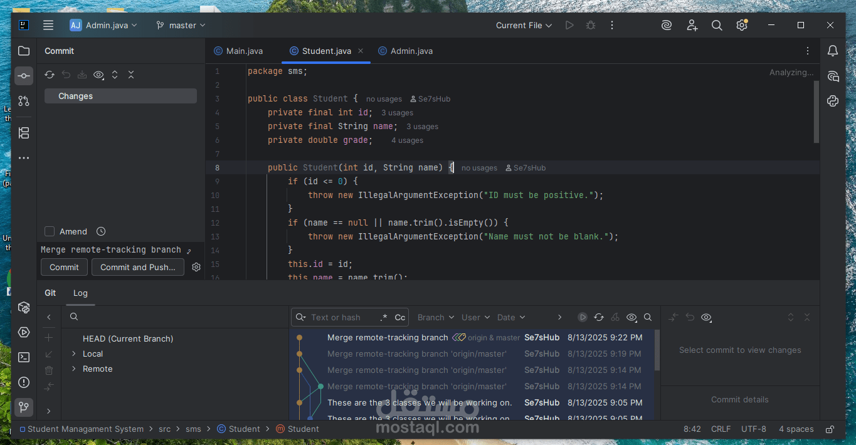This screenshot has width=856, height=445.
Task: Open the Notifications bell
Action: pos(833,51)
